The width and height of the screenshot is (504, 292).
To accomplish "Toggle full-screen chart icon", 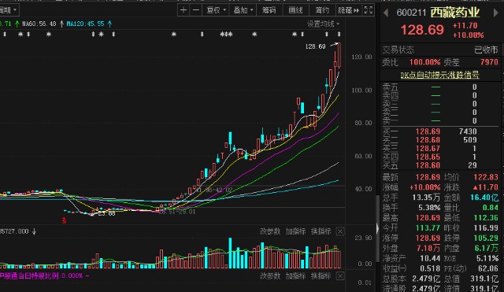I will [x=369, y=10].
